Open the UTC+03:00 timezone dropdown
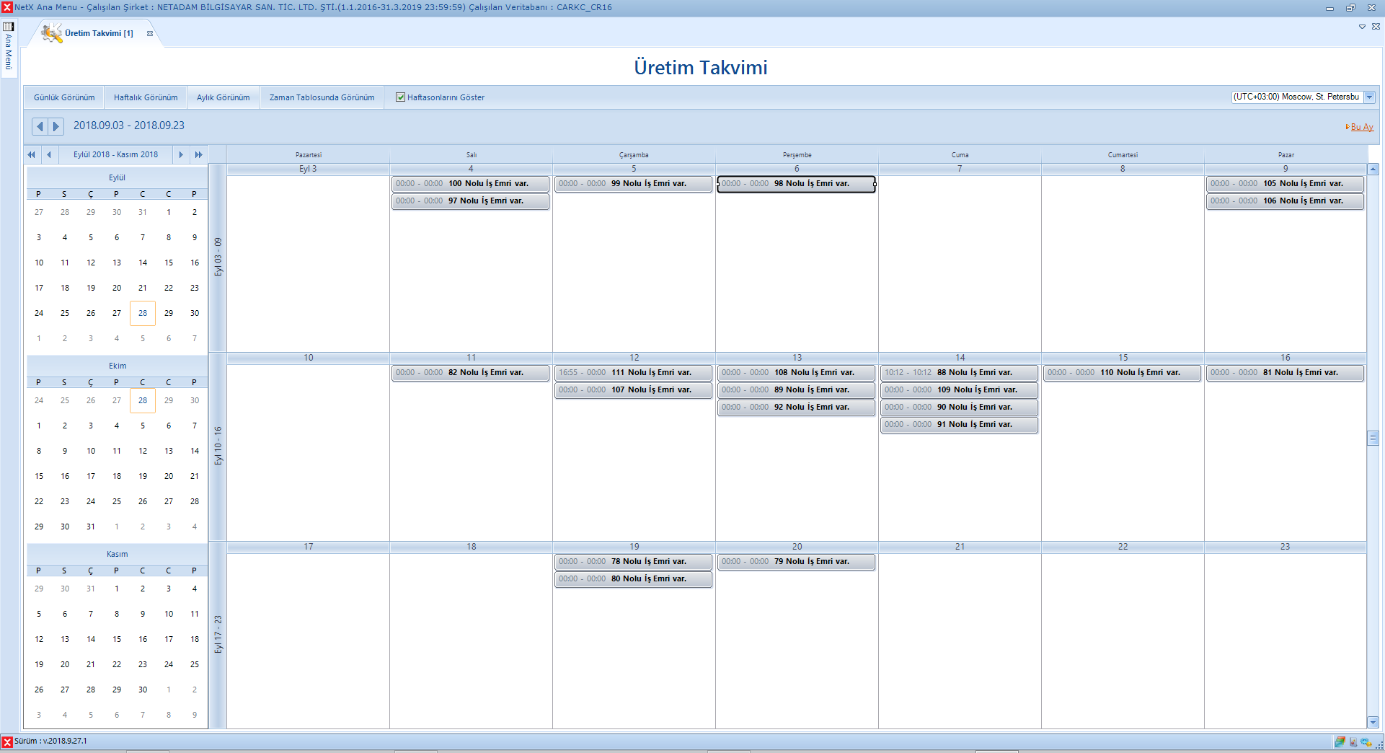 pos(1369,97)
